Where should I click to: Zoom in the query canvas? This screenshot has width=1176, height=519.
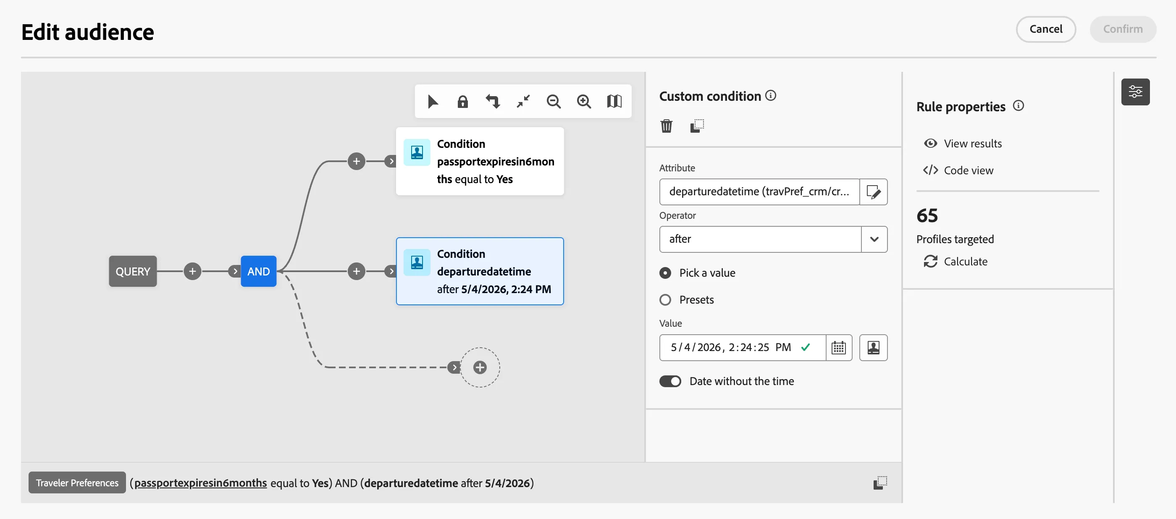(x=583, y=101)
